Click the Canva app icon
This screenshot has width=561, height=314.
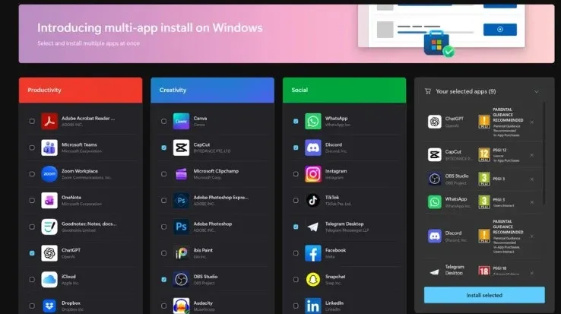[181, 122]
